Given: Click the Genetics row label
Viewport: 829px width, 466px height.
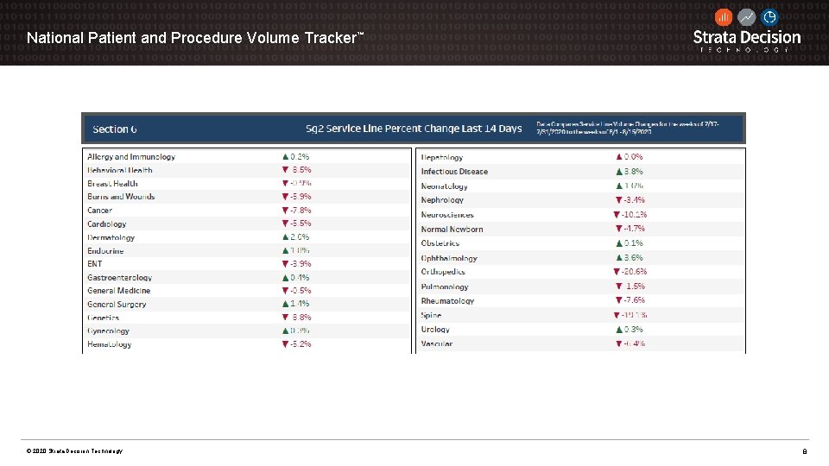Looking at the screenshot, I should pyautogui.click(x=103, y=318).
